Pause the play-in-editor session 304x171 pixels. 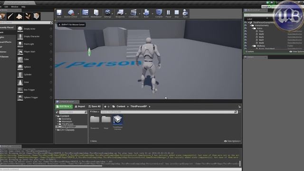(x=168, y=13)
